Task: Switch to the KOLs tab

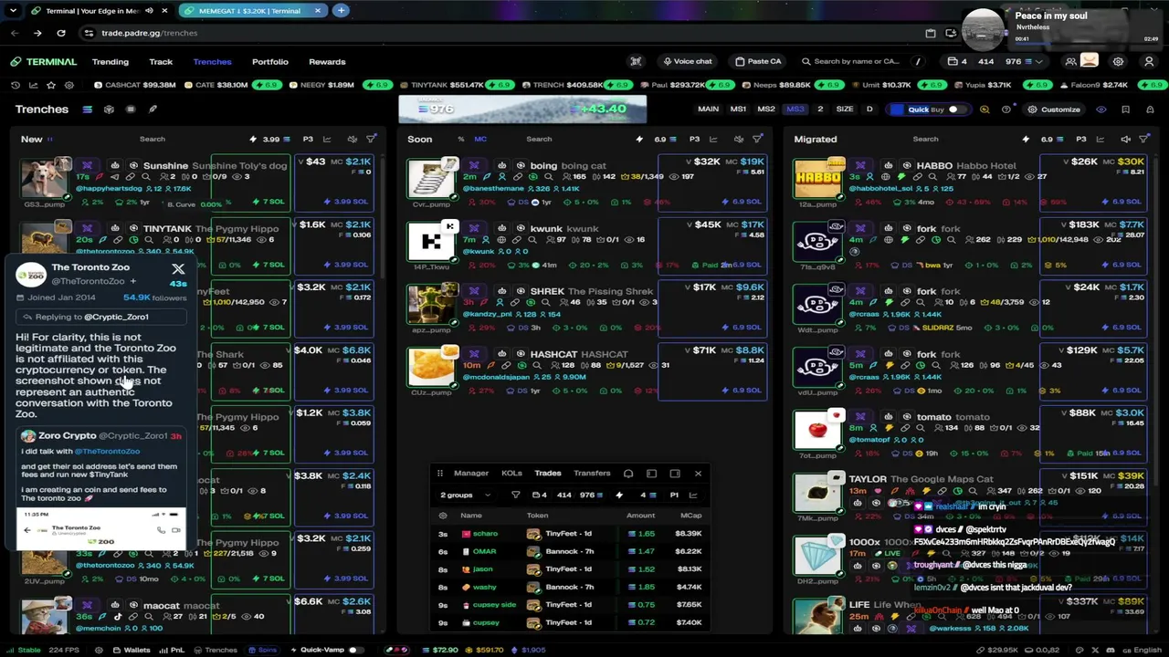Action: (511, 473)
